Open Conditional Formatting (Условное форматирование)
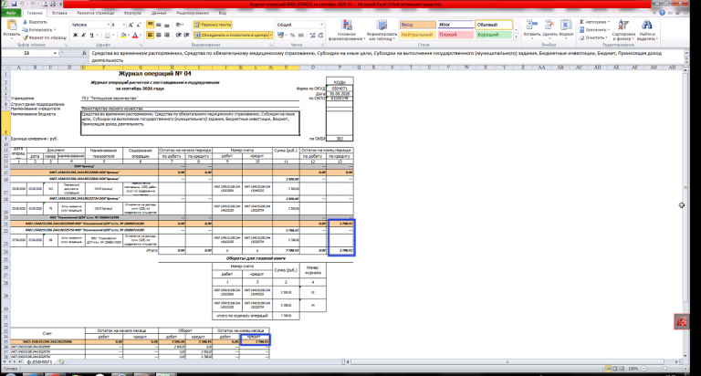This screenshot has height=376, width=701. 347,30
